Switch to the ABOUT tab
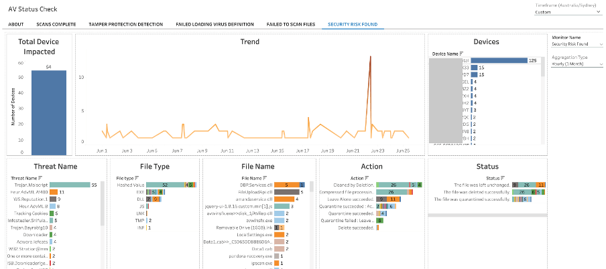 (16, 24)
